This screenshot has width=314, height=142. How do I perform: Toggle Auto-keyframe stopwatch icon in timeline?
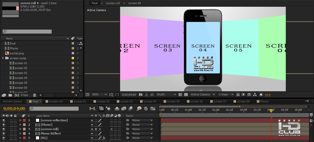(146, 109)
